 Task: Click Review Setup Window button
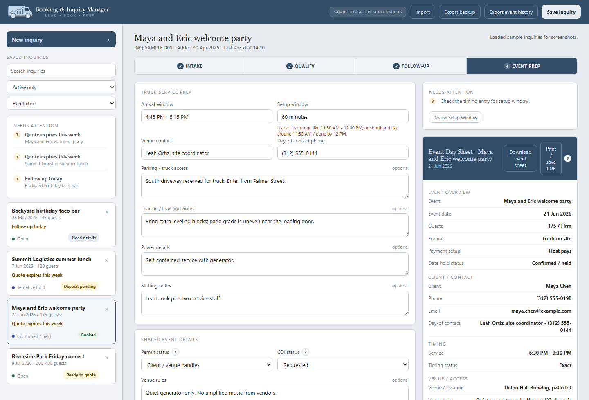[455, 117]
